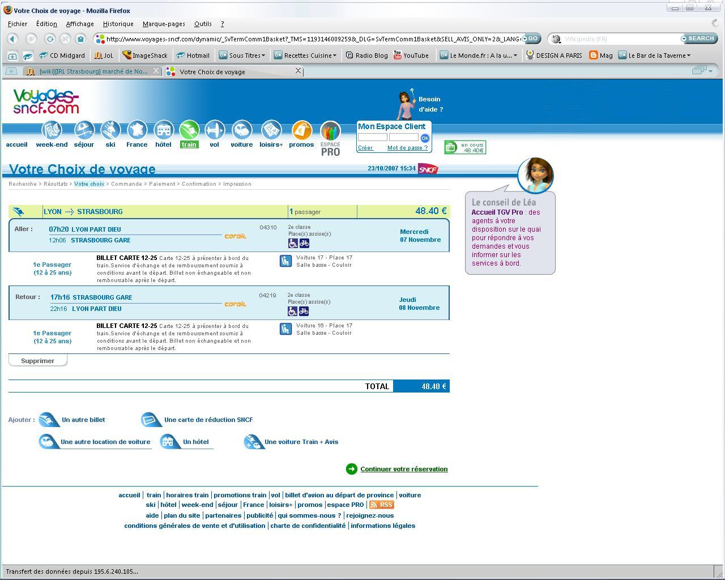
Task: Open the Édition menu
Action: [x=46, y=24]
